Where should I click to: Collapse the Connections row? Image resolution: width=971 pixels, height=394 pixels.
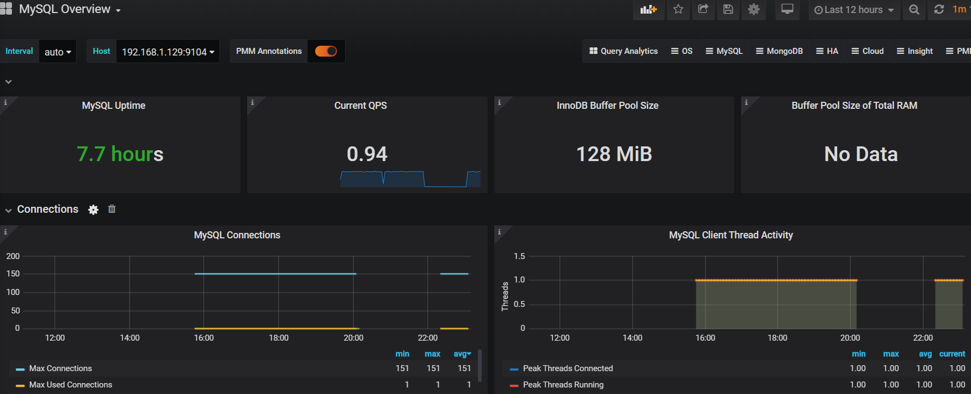[8, 210]
